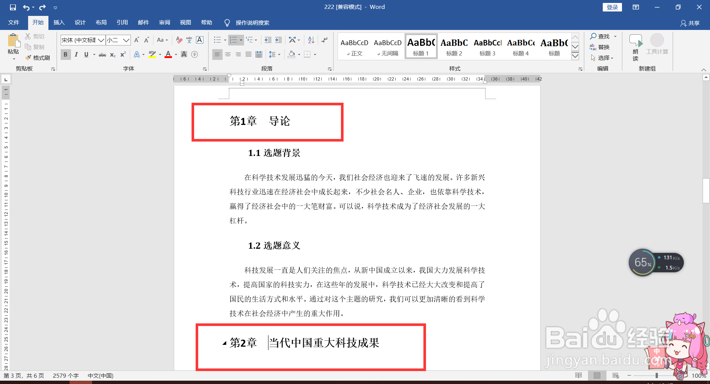Click the ribbon display options icon
Screen dimensions: 710x384
pyautogui.click(x=636, y=7)
